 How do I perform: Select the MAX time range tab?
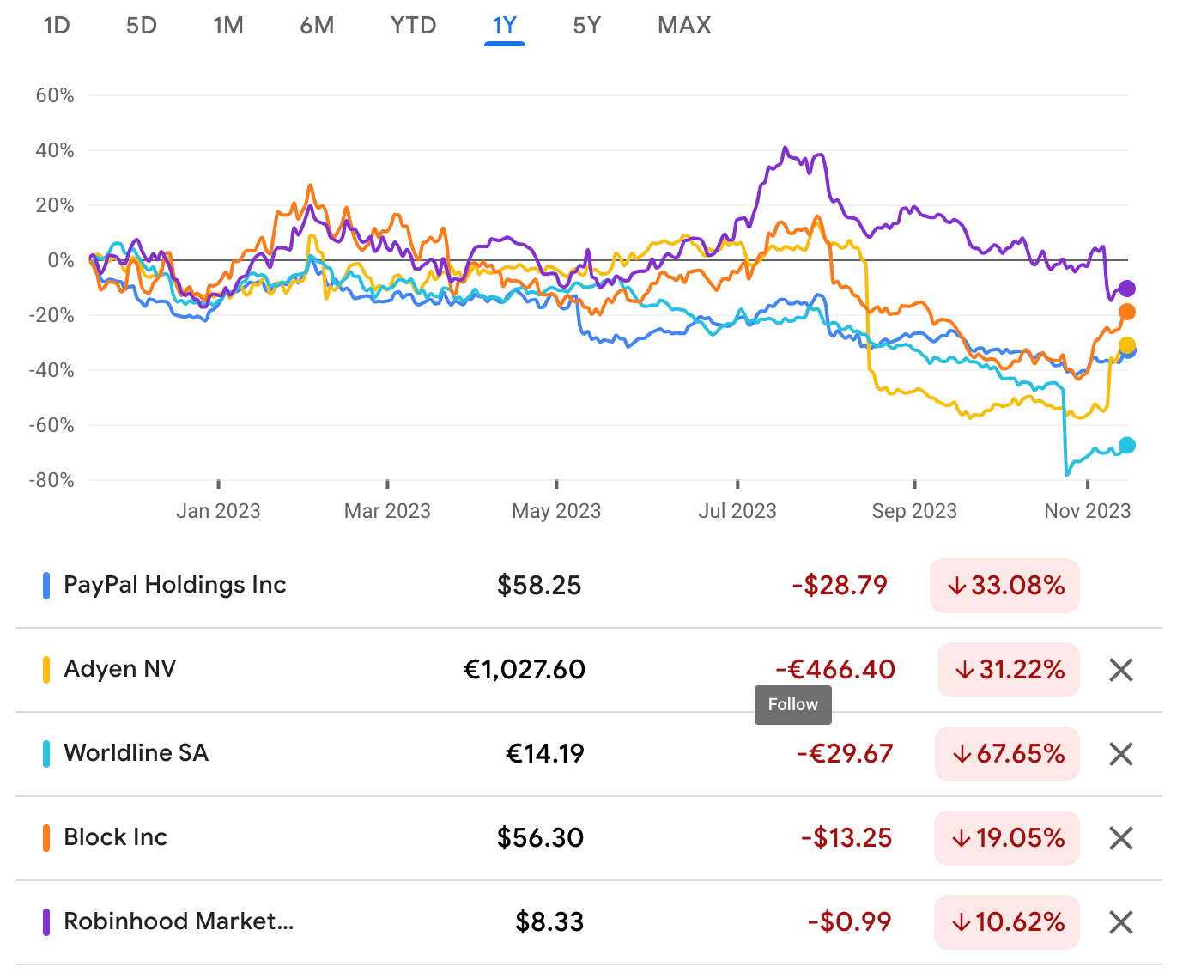pyautogui.click(x=684, y=26)
